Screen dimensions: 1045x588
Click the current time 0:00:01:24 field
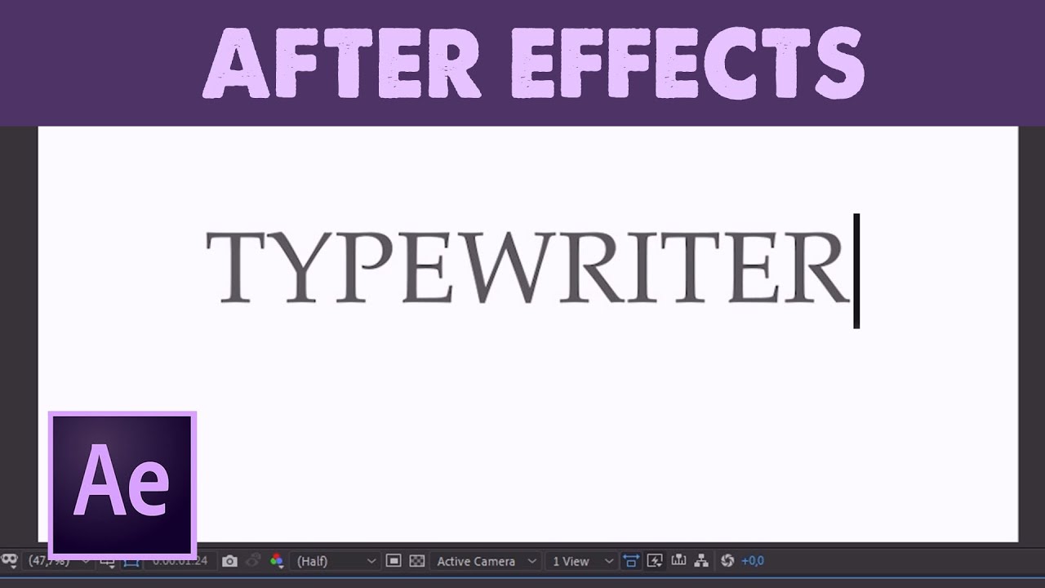(180, 561)
